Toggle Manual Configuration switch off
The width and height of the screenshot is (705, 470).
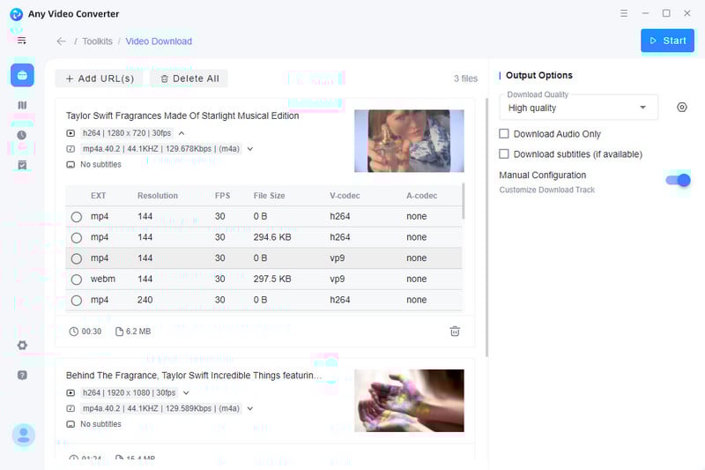(x=678, y=181)
